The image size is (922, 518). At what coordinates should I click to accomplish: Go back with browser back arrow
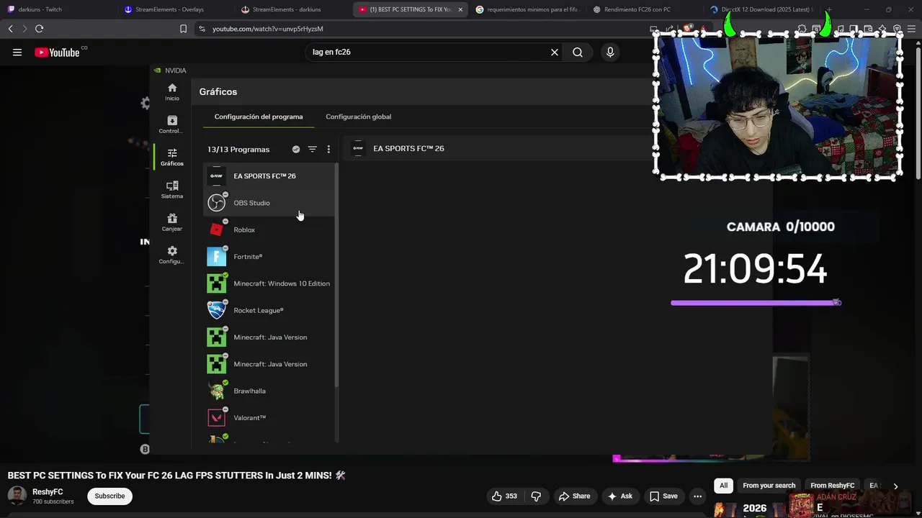point(10,29)
